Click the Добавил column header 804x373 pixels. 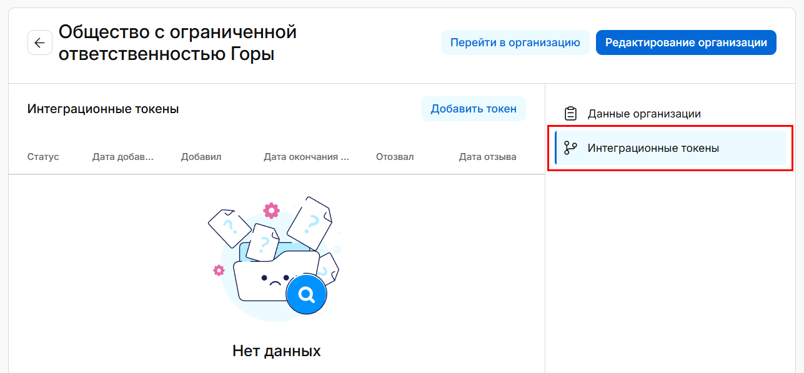point(201,157)
